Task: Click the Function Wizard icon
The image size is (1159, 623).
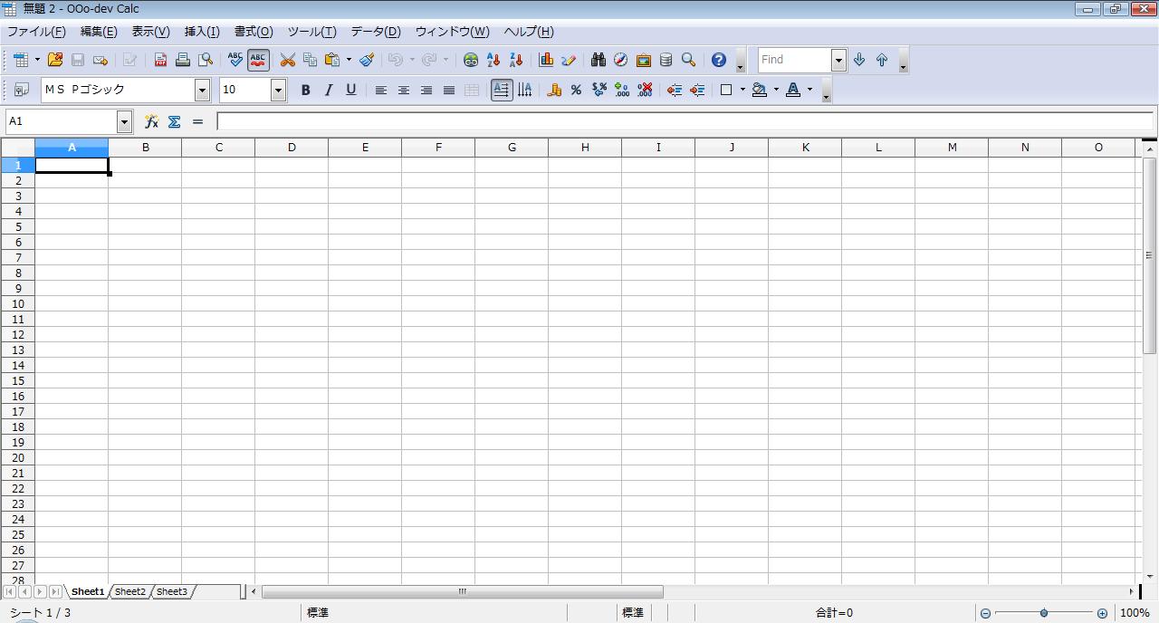Action: pyautogui.click(x=151, y=121)
